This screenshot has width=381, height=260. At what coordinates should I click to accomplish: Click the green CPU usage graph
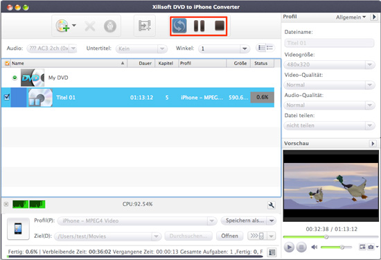coord(29,204)
